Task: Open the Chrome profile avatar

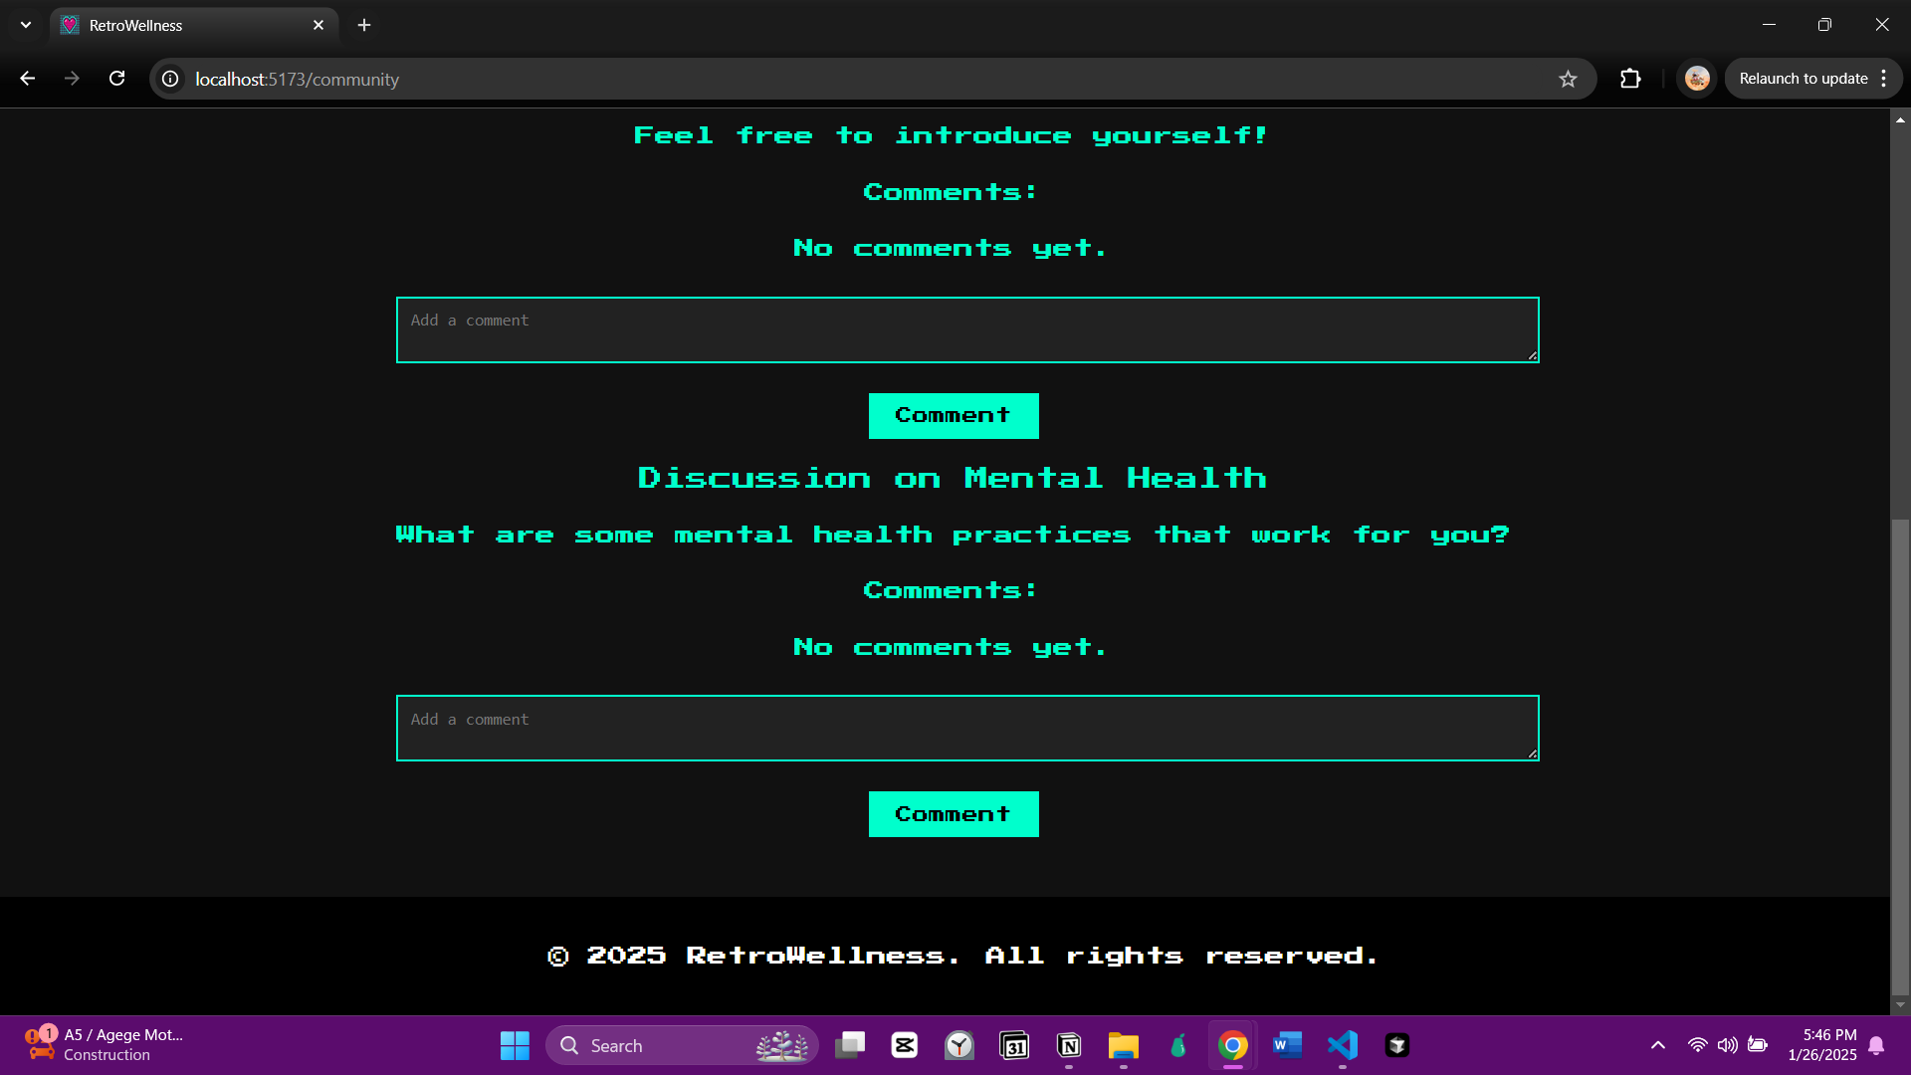Action: [1697, 79]
